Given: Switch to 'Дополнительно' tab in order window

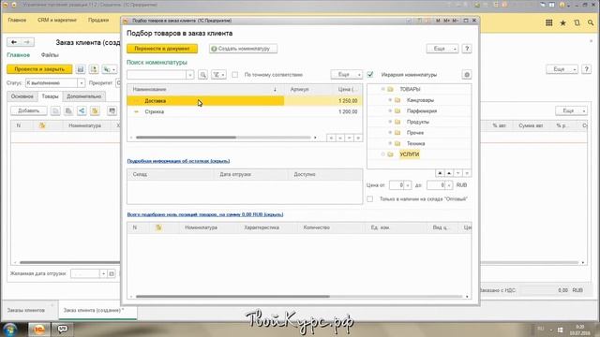Looking at the screenshot, I should click(83, 96).
